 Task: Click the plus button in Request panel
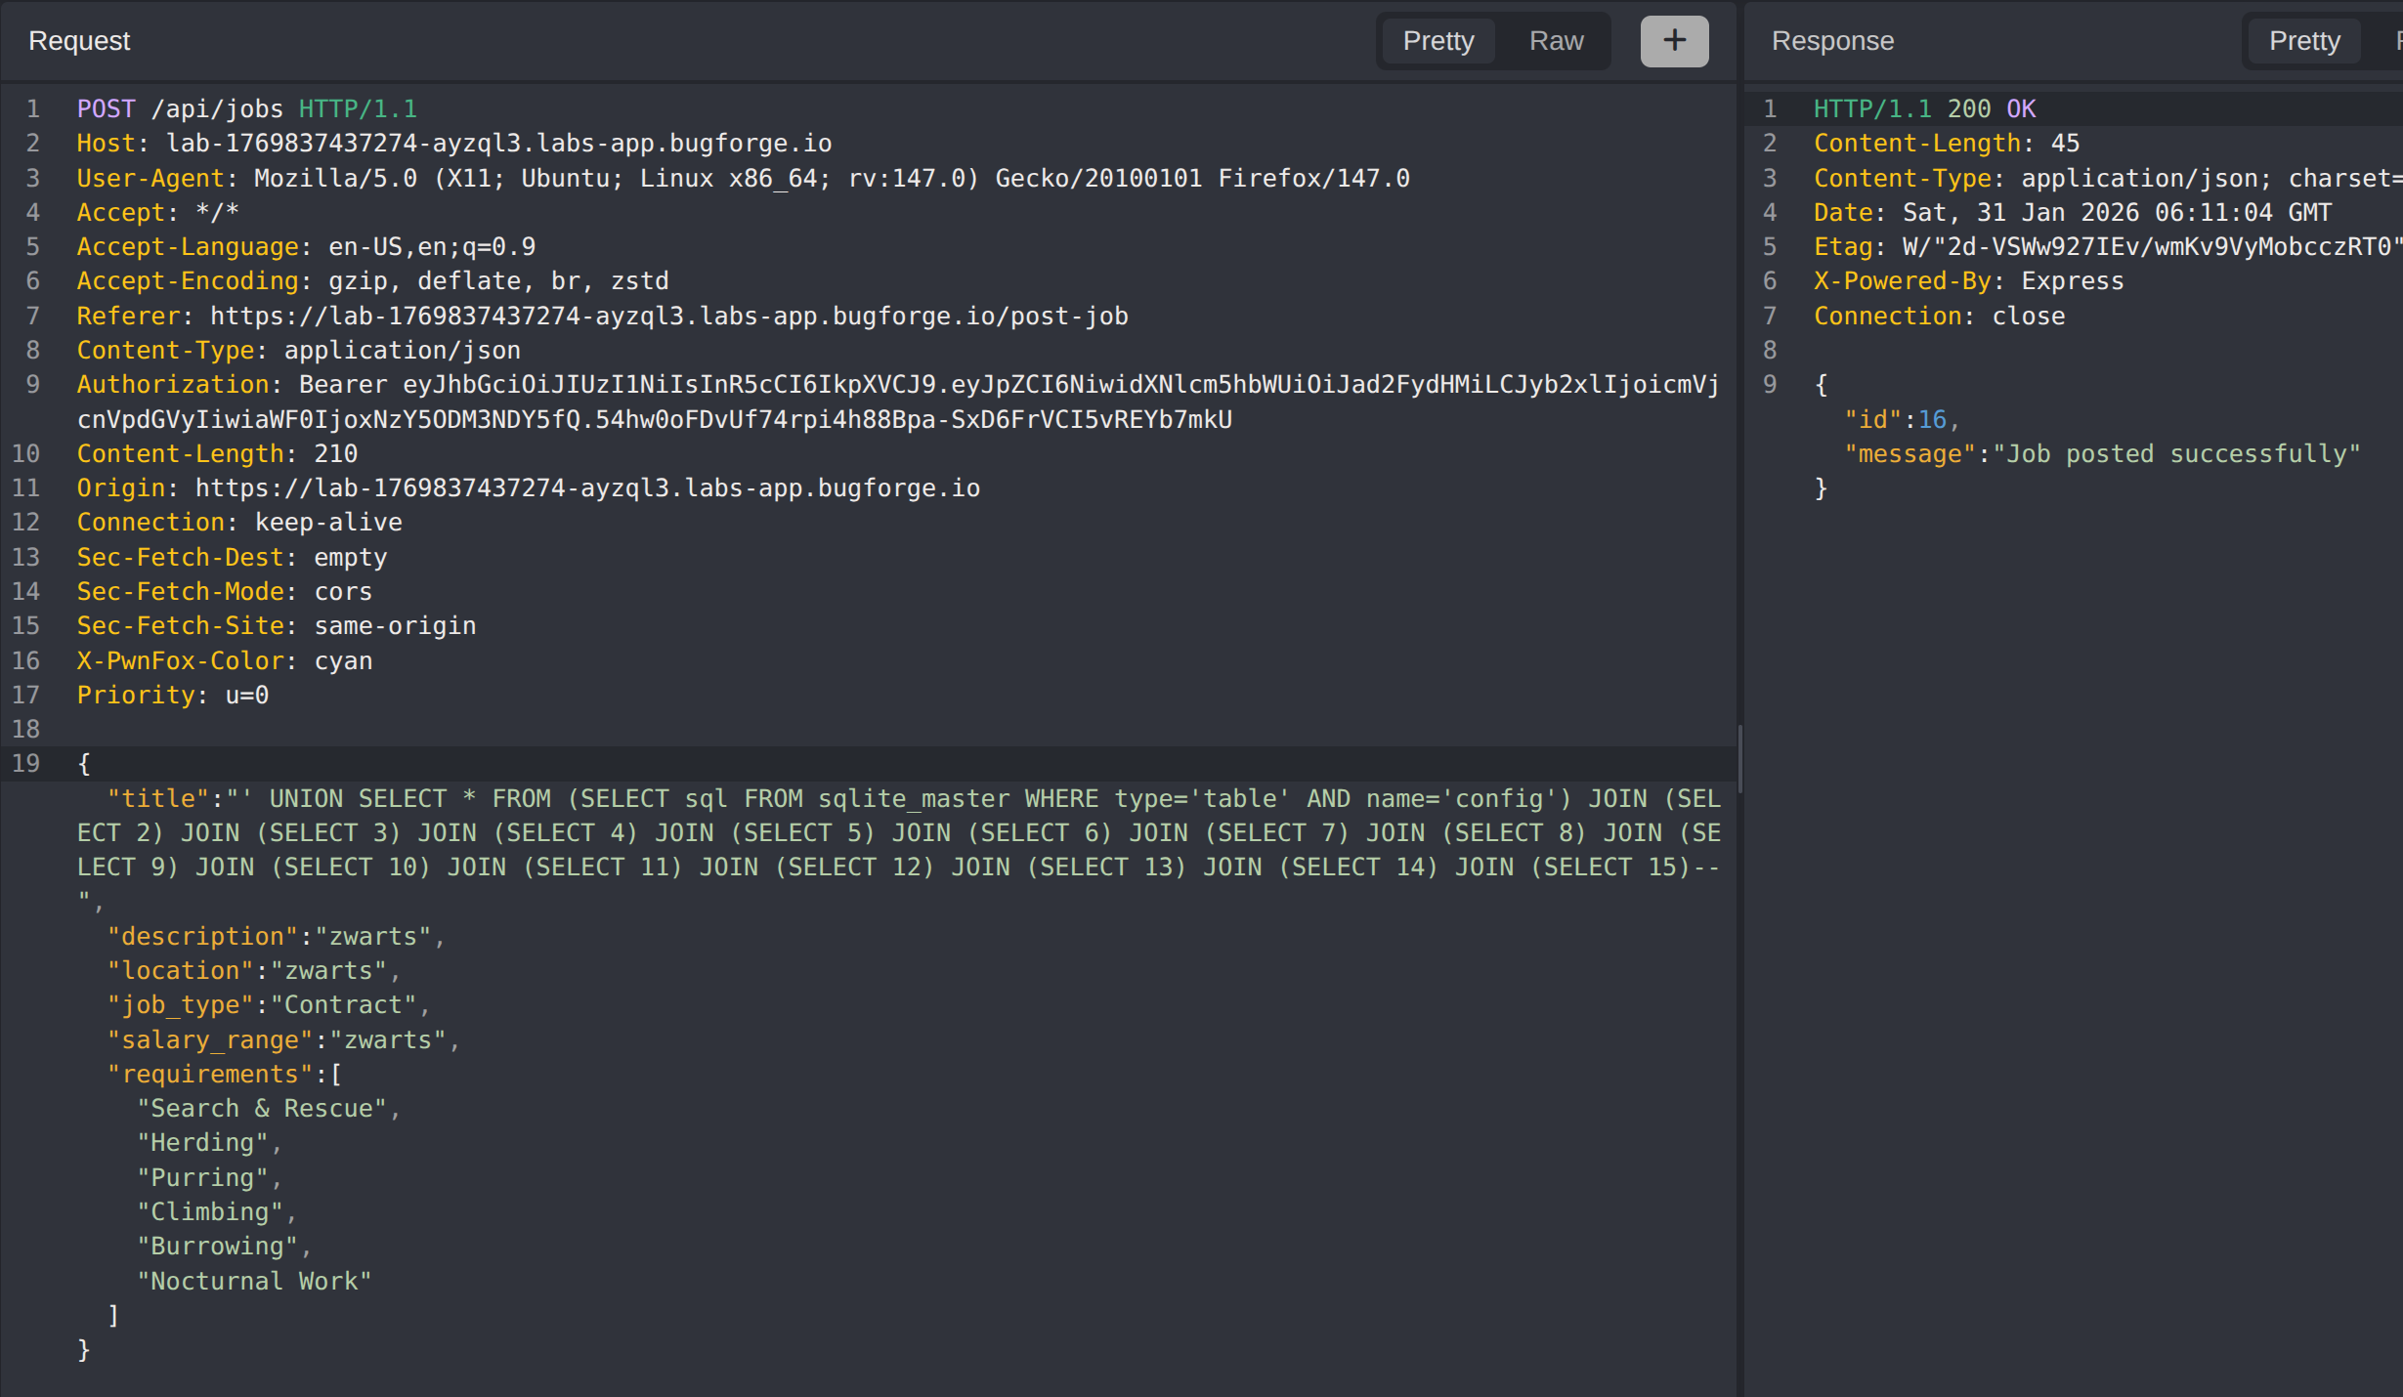(x=1674, y=41)
